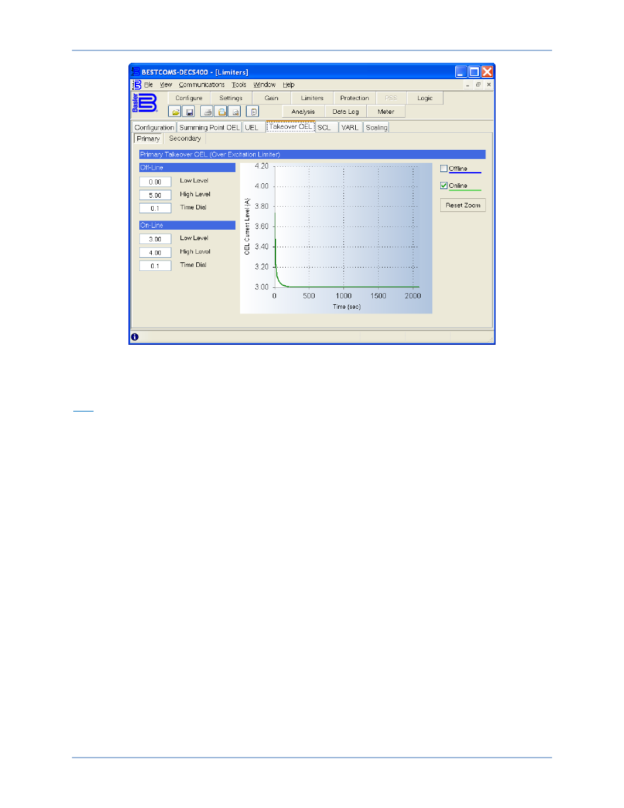Restore the inner Limiters document window
The width and height of the screenshot is (624, 808).
click(x=478, y=85)
